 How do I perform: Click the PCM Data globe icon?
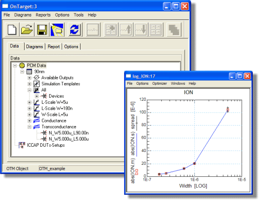tap(22, 66)
